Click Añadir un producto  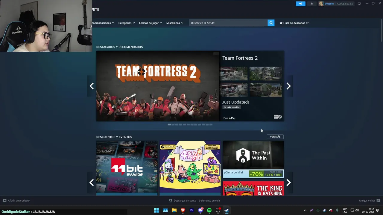[16, 201]
